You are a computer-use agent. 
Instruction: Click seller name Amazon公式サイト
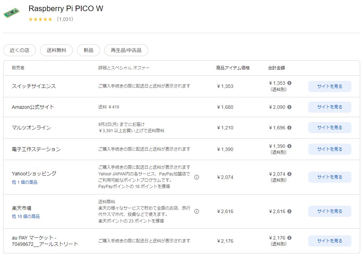click(x=33, y=107)
